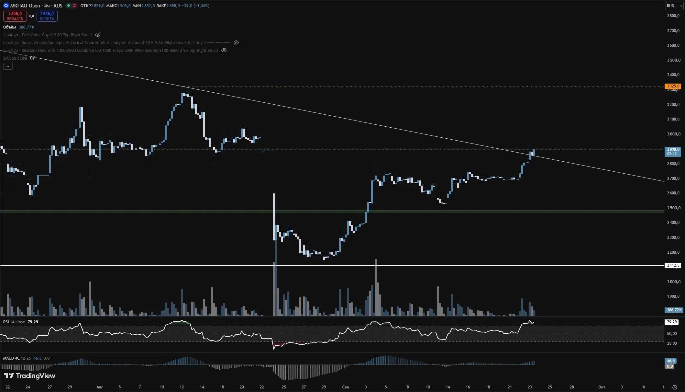Click the 0,0 spread value between buttons
685x392 pixels.
[x=32, y=16]
